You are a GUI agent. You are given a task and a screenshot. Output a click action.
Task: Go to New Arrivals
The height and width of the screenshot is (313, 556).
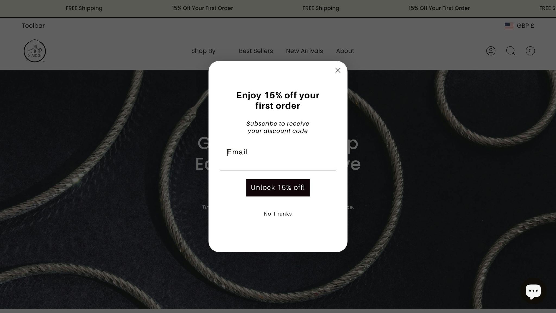304,51
